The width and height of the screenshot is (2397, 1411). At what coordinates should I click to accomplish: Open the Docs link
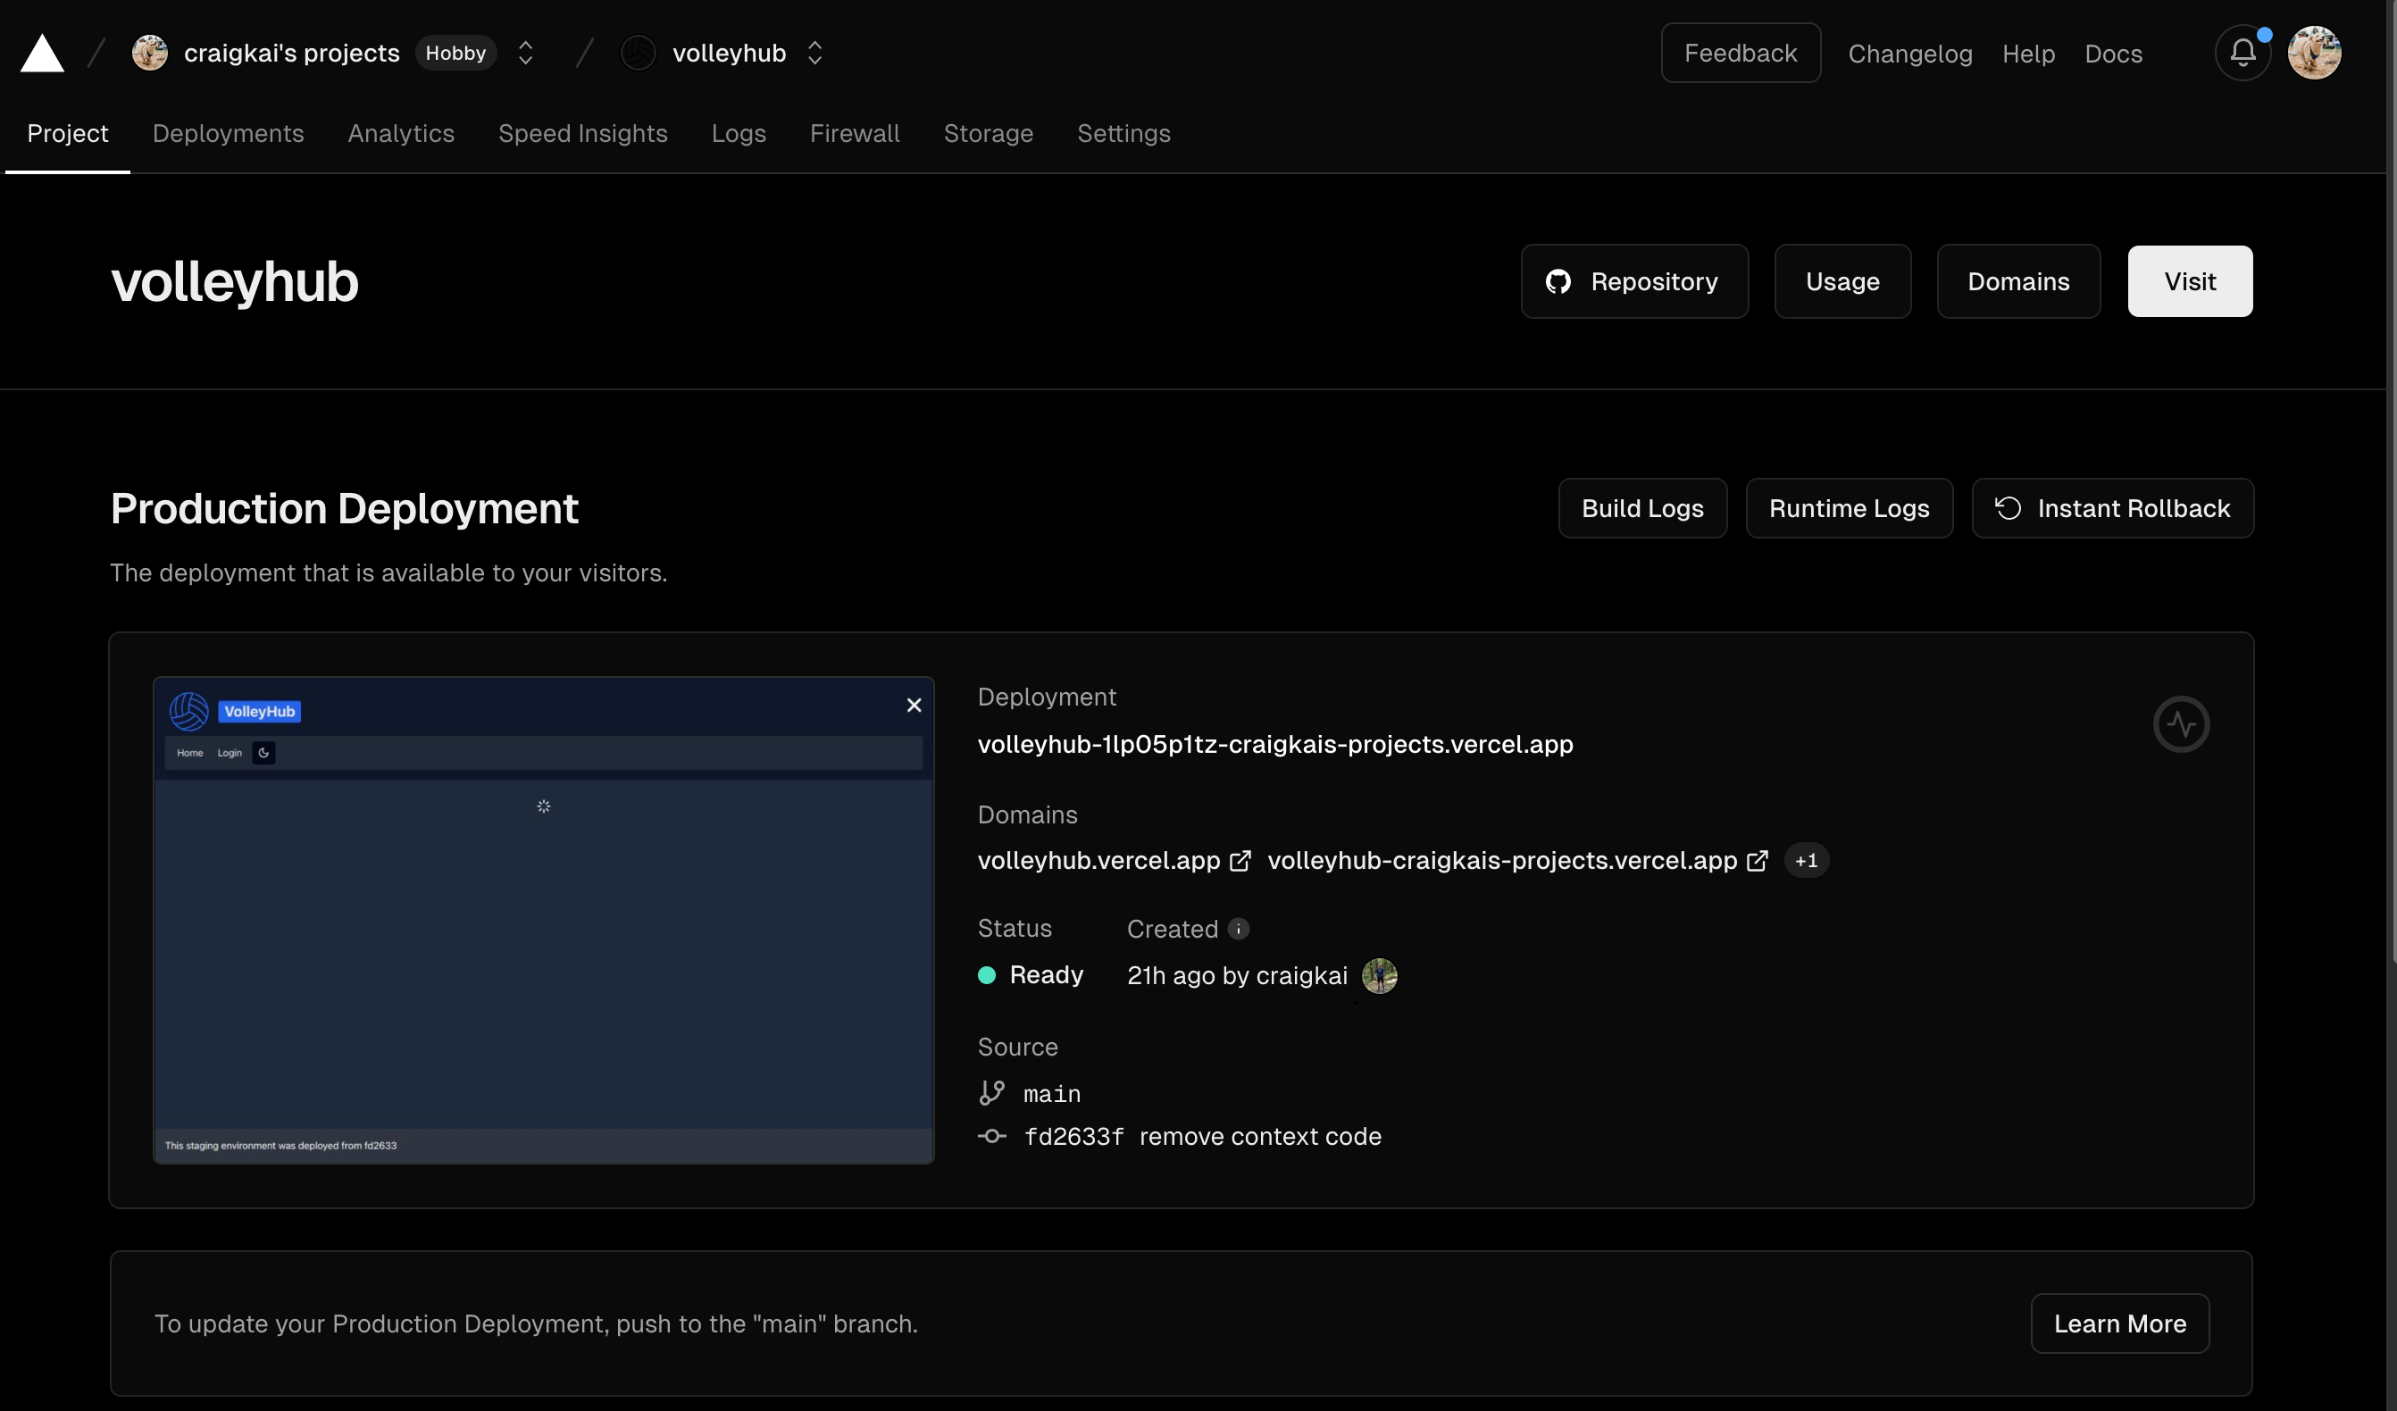(2114, 54)
